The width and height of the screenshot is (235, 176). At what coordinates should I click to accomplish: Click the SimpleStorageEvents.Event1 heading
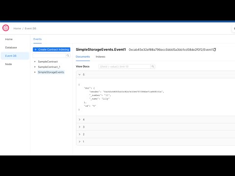101,49
